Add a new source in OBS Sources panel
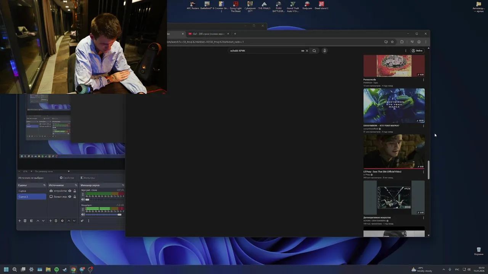Screen dimensions: 488x274 coord(50,221)
